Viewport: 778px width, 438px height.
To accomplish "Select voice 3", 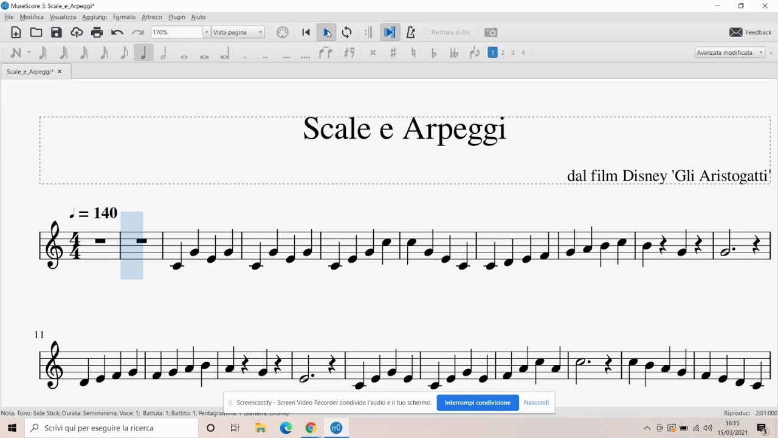I will [x=513, y=53].
